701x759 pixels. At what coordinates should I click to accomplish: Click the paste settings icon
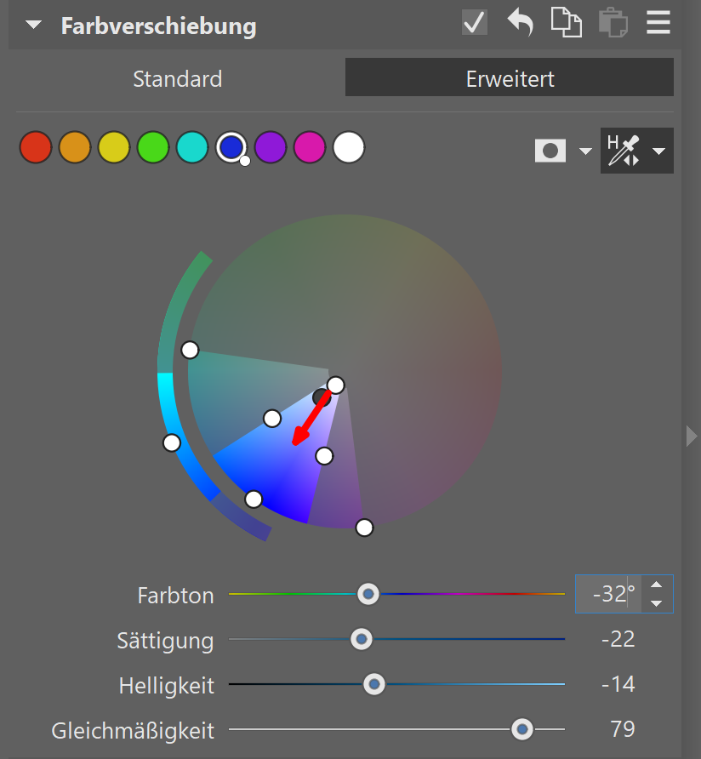pyautogui.click(x=611, y=23)
